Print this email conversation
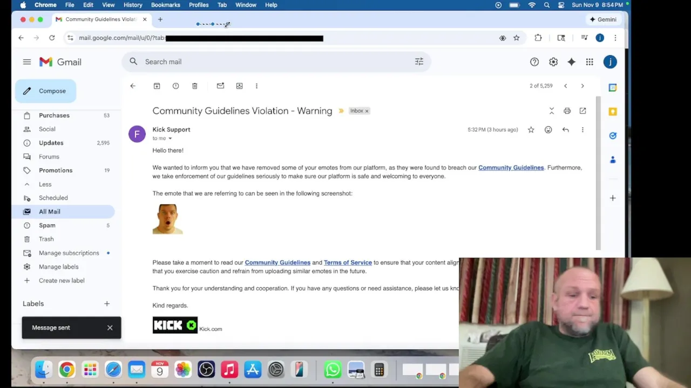This screenshot has width=691, height=388. point(567,110)
